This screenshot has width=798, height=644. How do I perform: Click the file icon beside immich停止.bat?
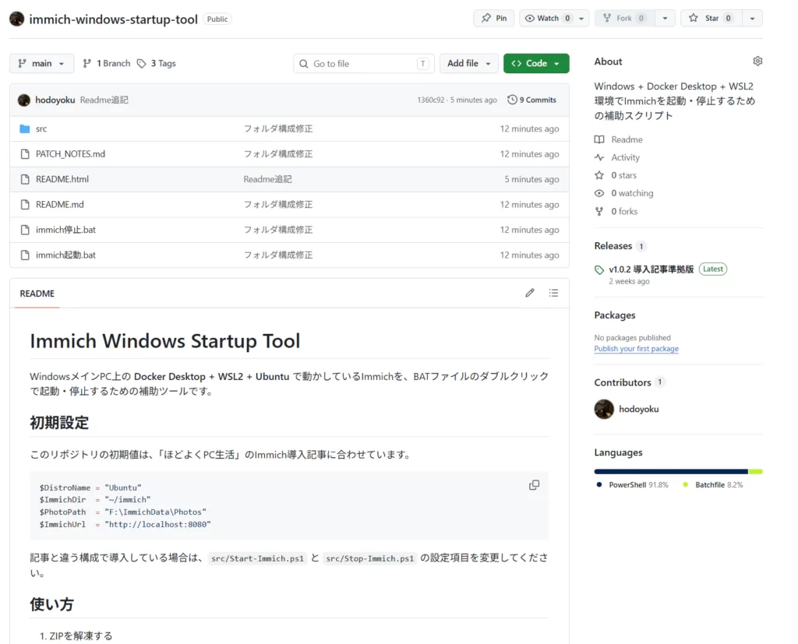click(25, 230)
